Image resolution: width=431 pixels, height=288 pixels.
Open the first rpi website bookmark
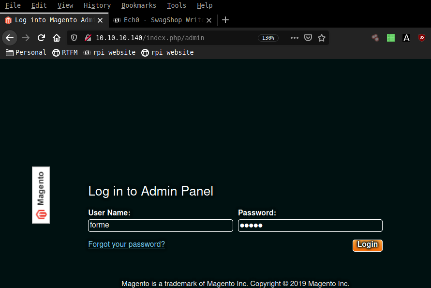(109, 53)
